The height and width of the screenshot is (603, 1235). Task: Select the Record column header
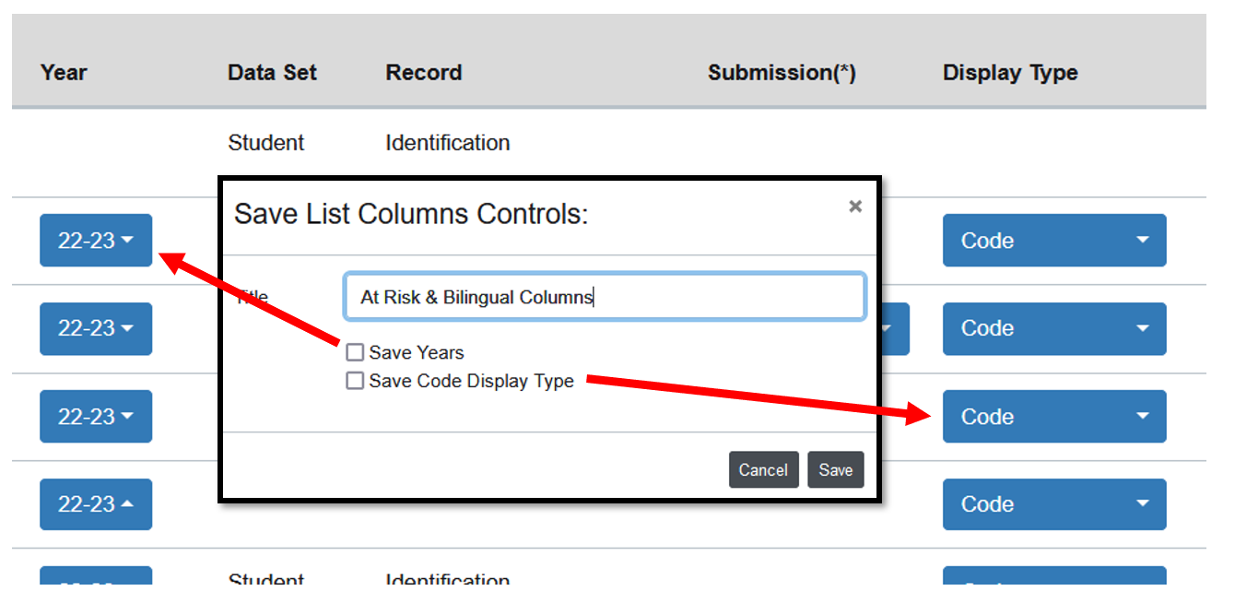pos(423,73)
